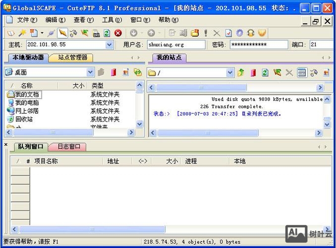Click the grey X Delete icon in main toolbar
This screenshot has width=336, height=248.
217,33
